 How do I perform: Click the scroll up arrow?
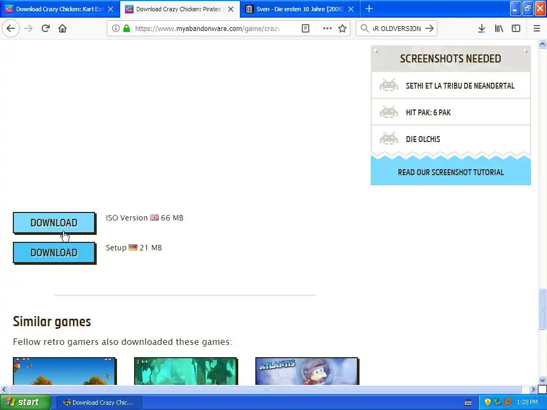542,44
